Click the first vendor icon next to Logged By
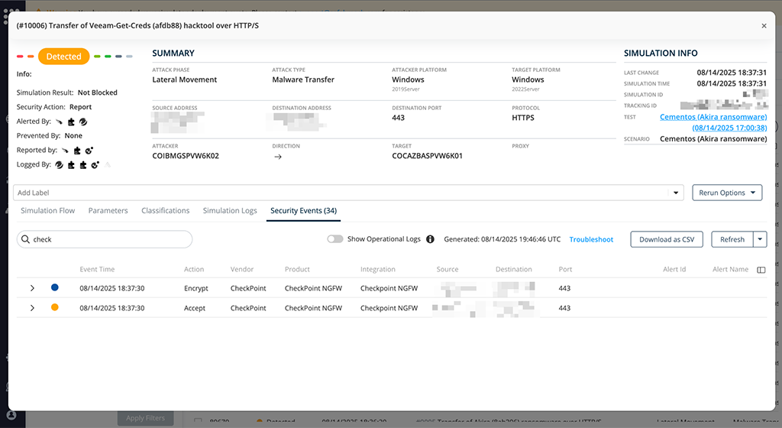The width and height of the screenshot is (782, 428). coord(60,164)
